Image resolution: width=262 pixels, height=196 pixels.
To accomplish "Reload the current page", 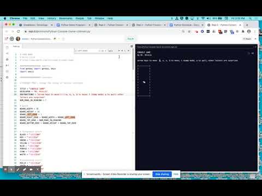I will coord(19,32).
